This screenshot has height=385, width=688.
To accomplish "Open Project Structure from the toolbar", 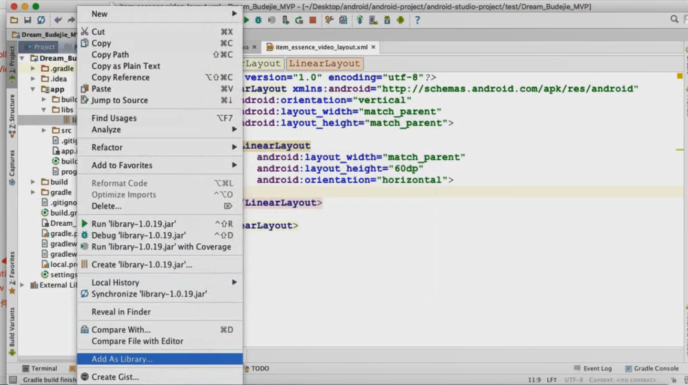I will point(343,20).
